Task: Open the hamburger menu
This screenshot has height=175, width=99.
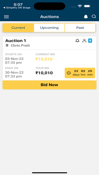Action: click(6, 17)
